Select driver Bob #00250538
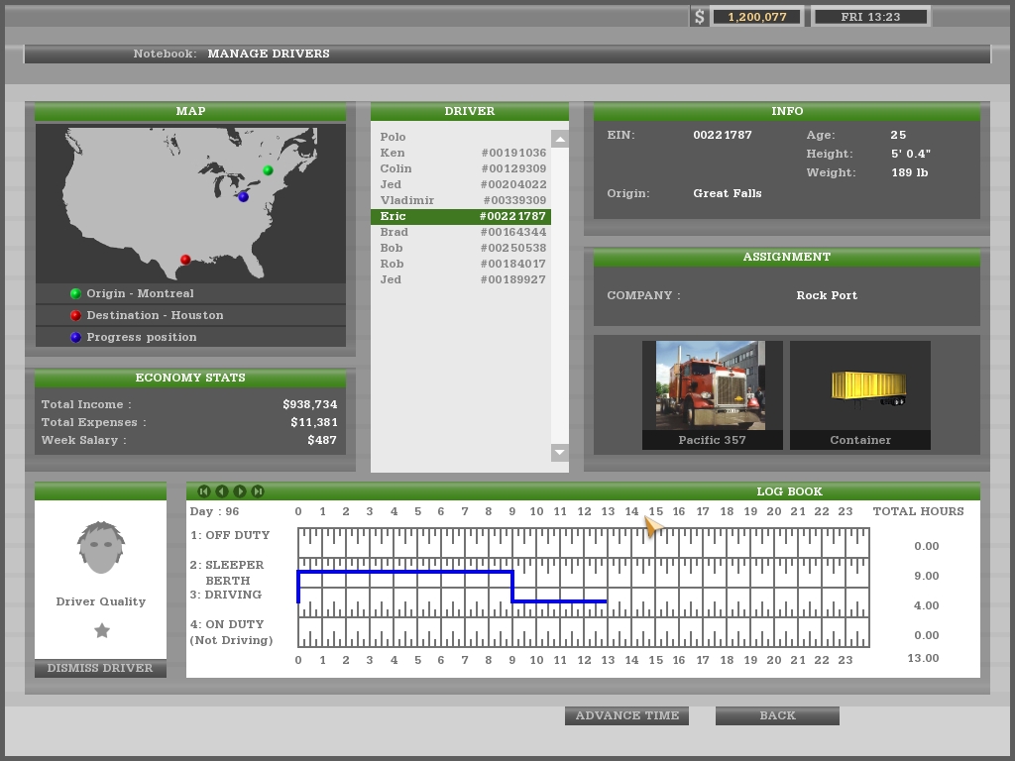 461,248
